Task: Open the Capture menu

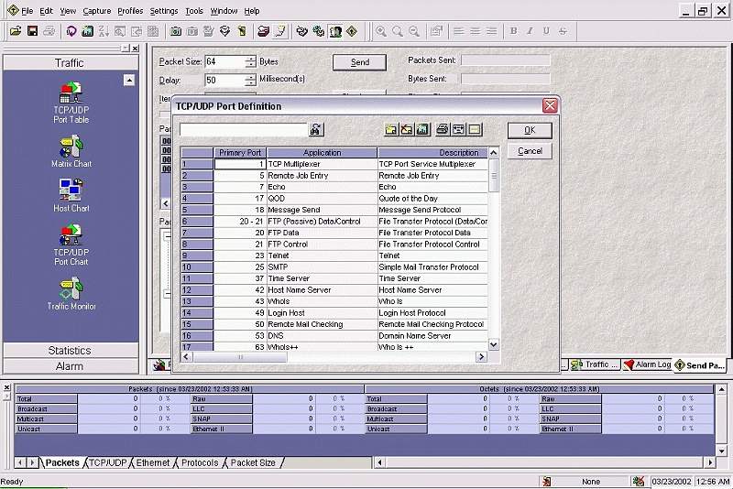Action: 97,11
